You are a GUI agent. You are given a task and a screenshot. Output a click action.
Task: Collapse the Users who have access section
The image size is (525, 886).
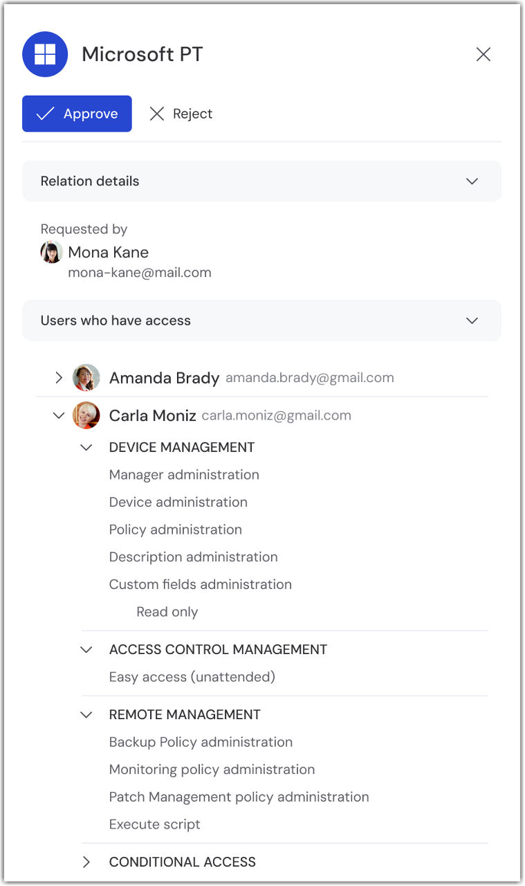point(472,320)
